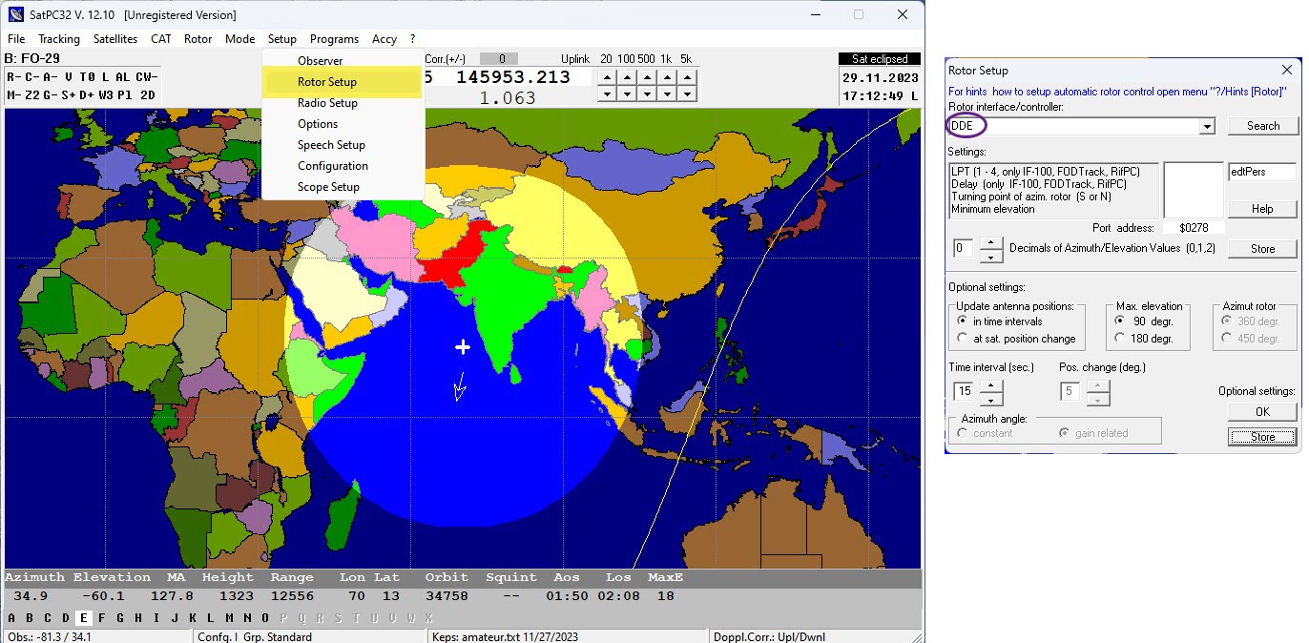Click the up arrow under Uplink 1k
The image size is (1309, 643).
pyautogui.click(x=668, y=77)
